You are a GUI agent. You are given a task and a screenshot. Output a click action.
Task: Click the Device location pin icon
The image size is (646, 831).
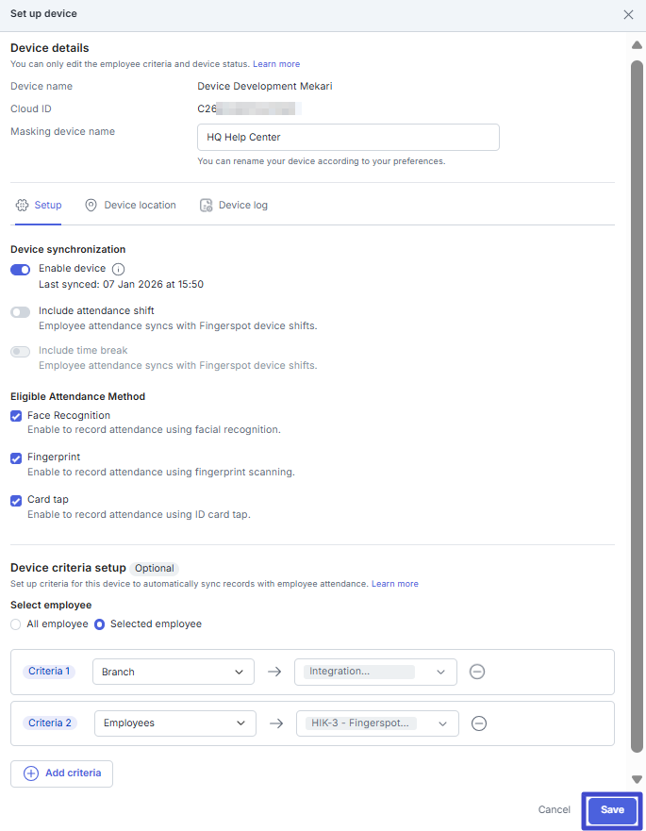[91, 205]
